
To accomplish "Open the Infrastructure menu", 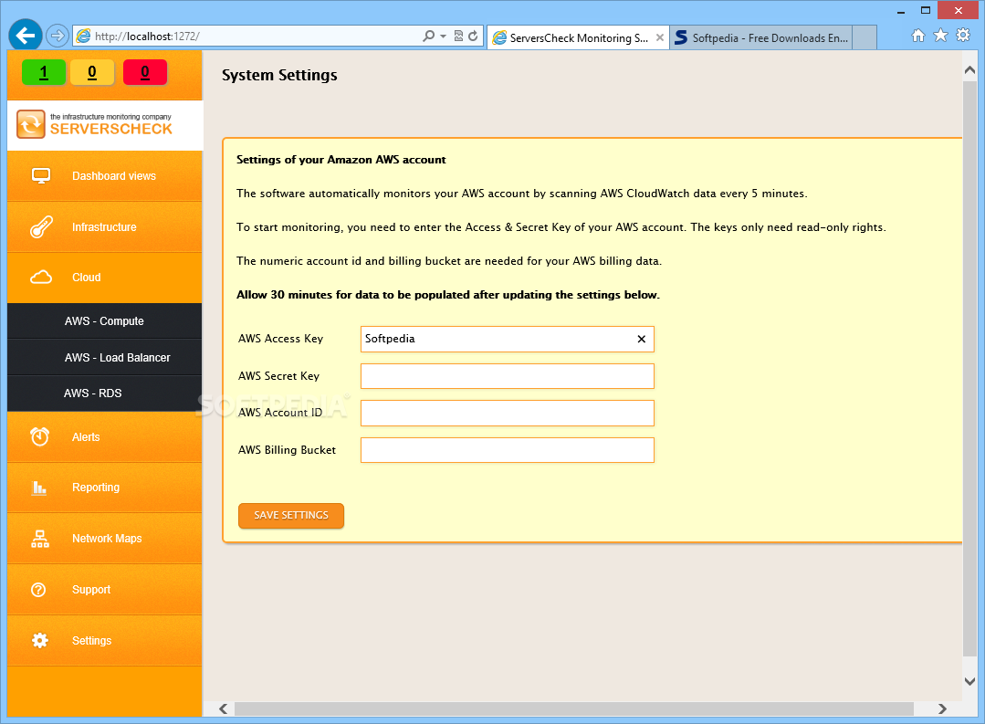I will 104,227.
